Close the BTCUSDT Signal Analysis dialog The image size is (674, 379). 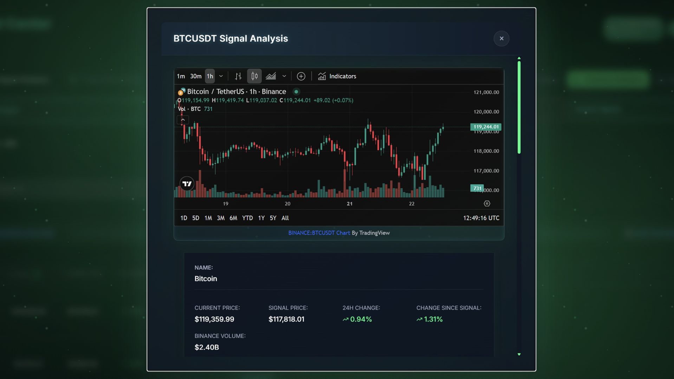[501, 38]
